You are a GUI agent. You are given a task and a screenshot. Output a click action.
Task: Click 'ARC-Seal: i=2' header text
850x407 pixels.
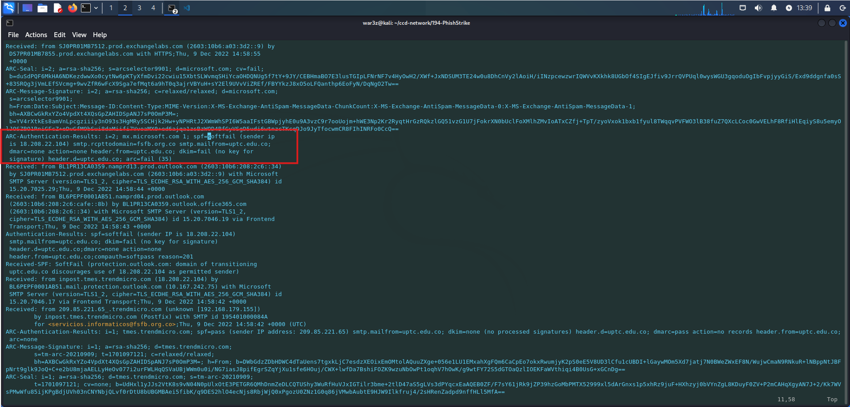[29, 69]
